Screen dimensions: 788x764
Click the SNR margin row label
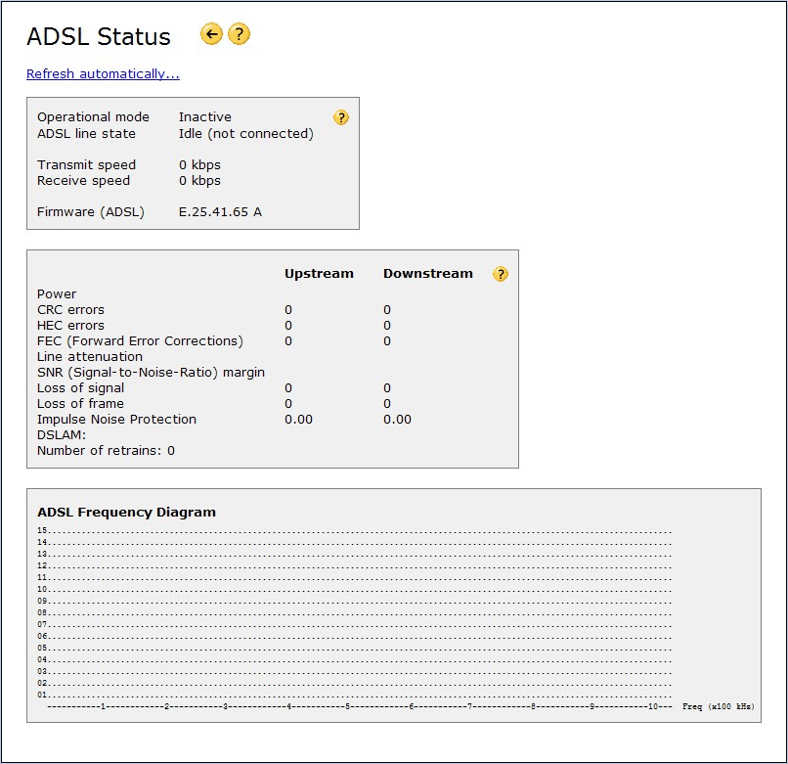(x=151, y=373)
